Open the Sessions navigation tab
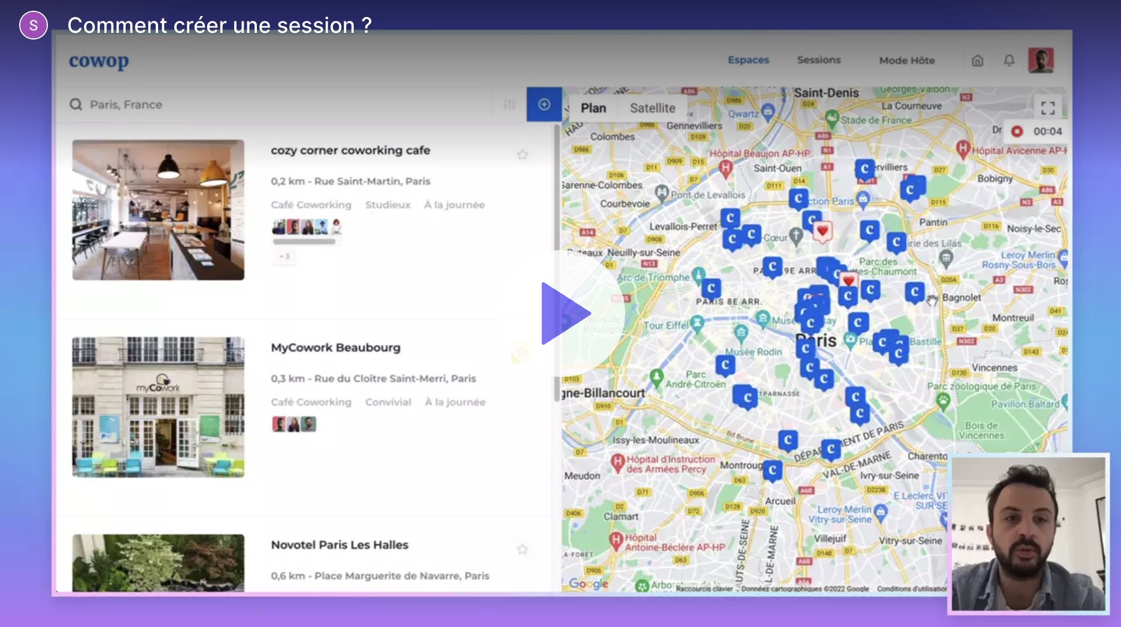 pyautogui.click(x=819, y=60)
